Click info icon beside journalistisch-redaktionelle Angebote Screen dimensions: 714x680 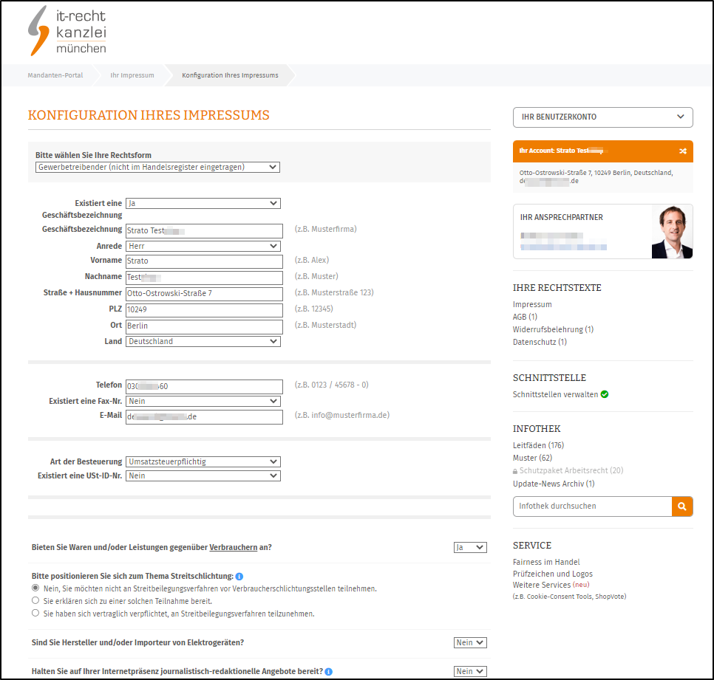point(328,672)
